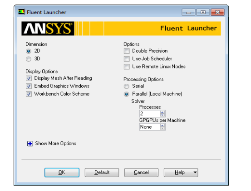Click the Fluent Launcher title bar icon
The width and height of the screenshot is (251, 191).
click(21, 12)
